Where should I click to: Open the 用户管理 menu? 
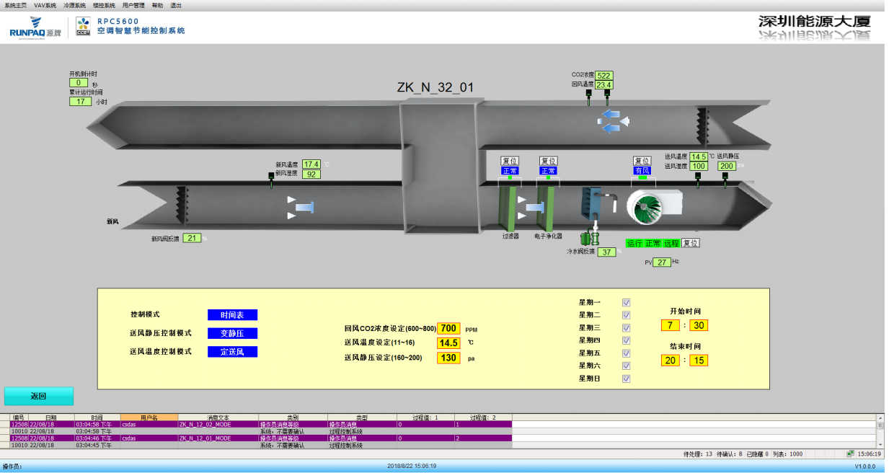click(133, 5)
